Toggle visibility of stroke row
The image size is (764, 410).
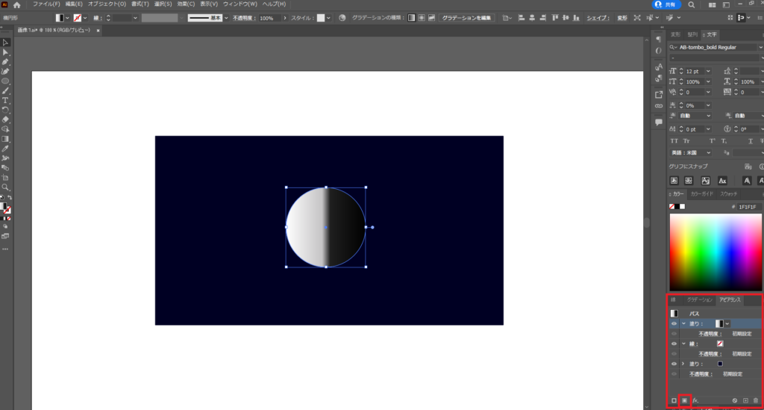[x=674, y=344]
